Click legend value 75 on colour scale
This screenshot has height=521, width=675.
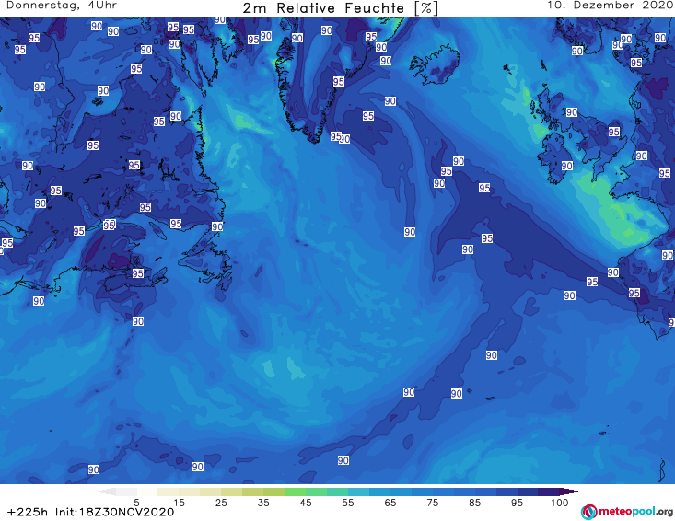433,503
